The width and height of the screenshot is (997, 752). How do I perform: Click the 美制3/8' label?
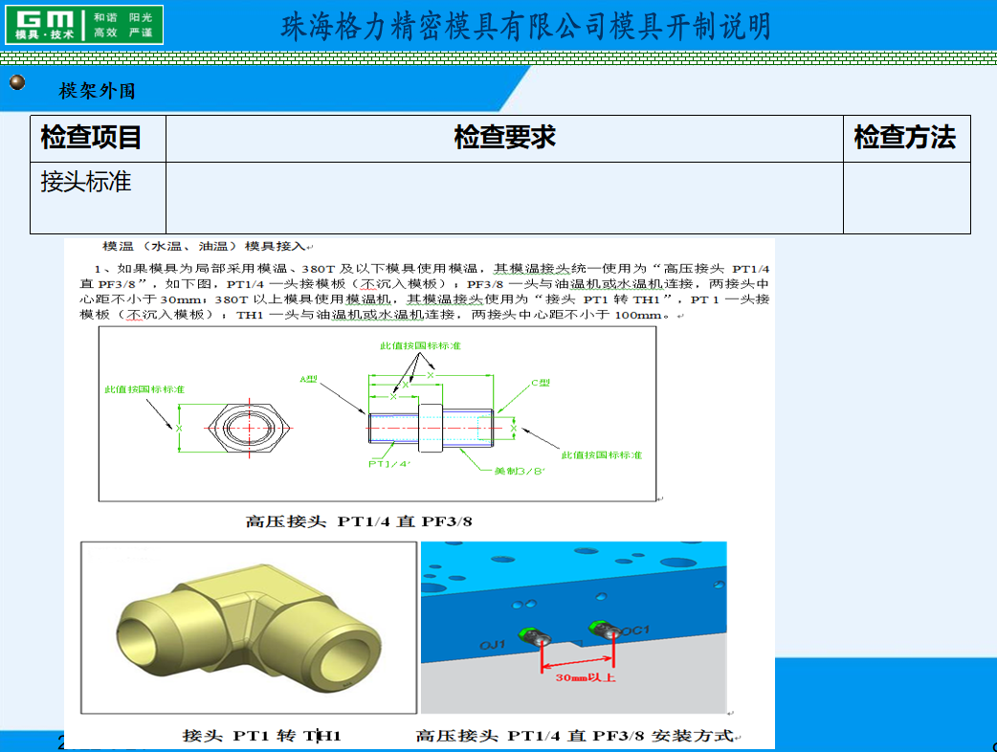tap(520, 471)
